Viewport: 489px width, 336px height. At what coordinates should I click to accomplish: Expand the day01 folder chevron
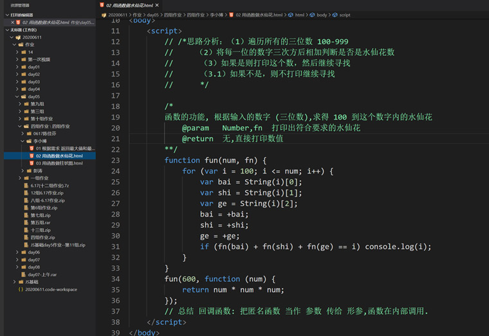[x=17, y=67]
